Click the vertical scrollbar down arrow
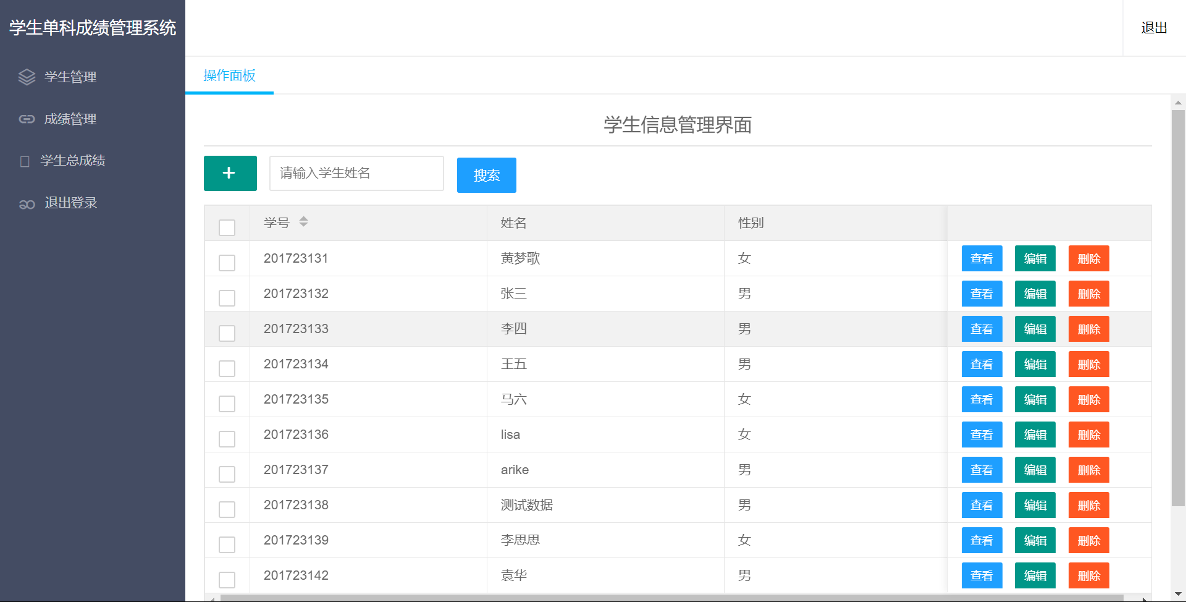 [x=1178, y=594]
